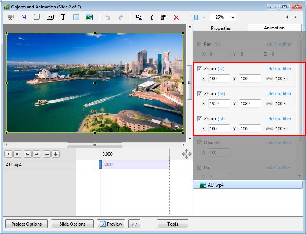The image size is (306, 234).
Task: Insert an image using the picture icon
Action: point(89,17)
